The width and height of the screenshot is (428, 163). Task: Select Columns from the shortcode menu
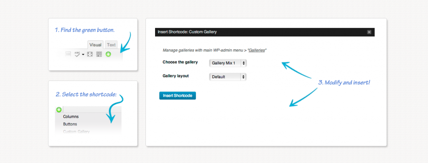[71, 117]
